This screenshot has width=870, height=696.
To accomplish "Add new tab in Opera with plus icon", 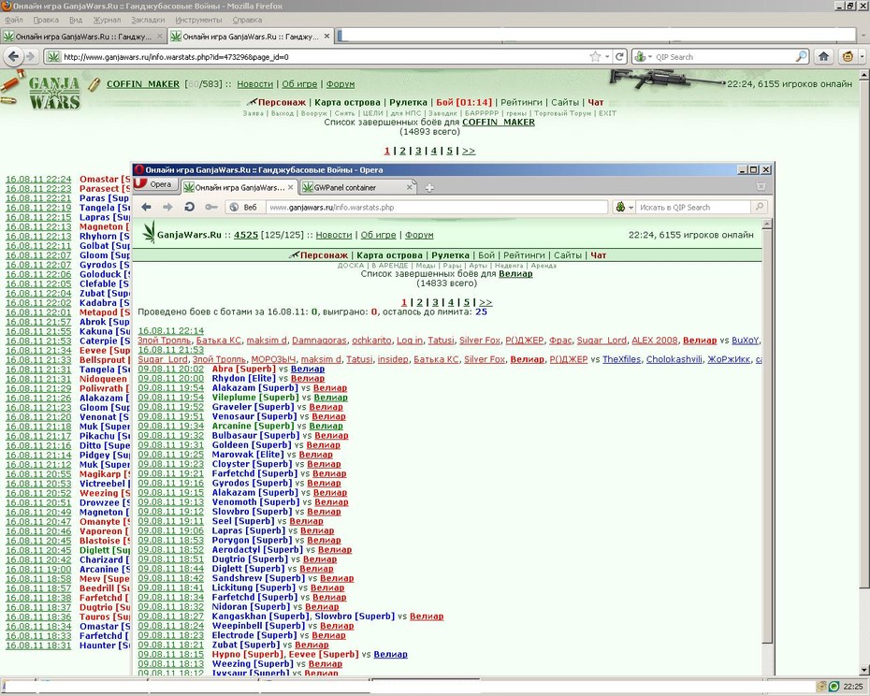I will tap(428, 188).
